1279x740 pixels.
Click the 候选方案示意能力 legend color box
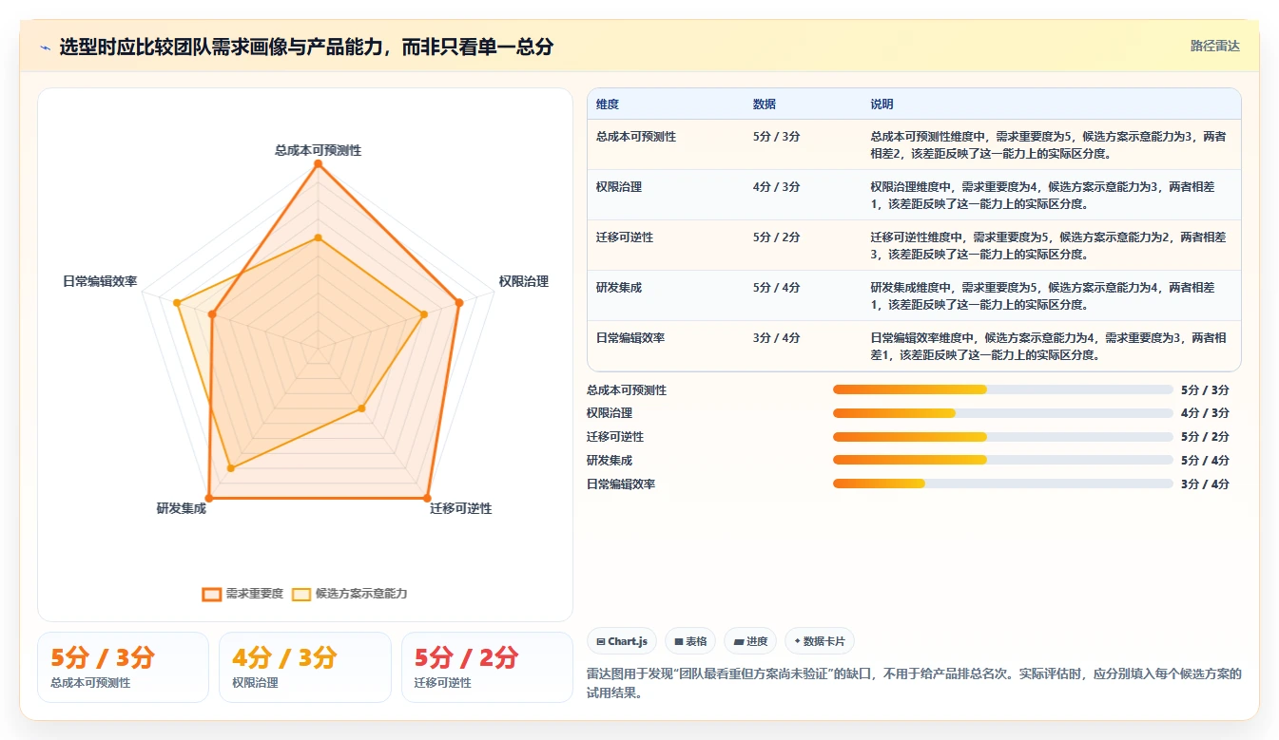[x=300, y=594]
